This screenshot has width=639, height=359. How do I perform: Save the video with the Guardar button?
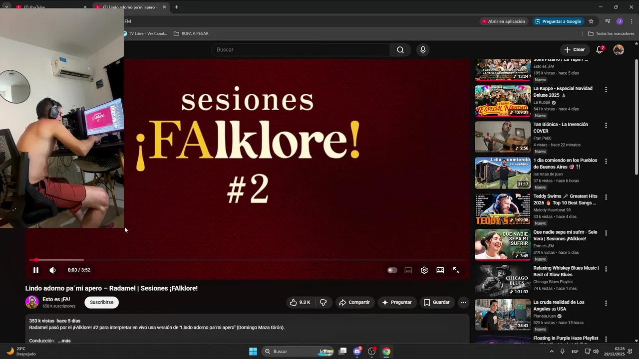coord(437,302)
